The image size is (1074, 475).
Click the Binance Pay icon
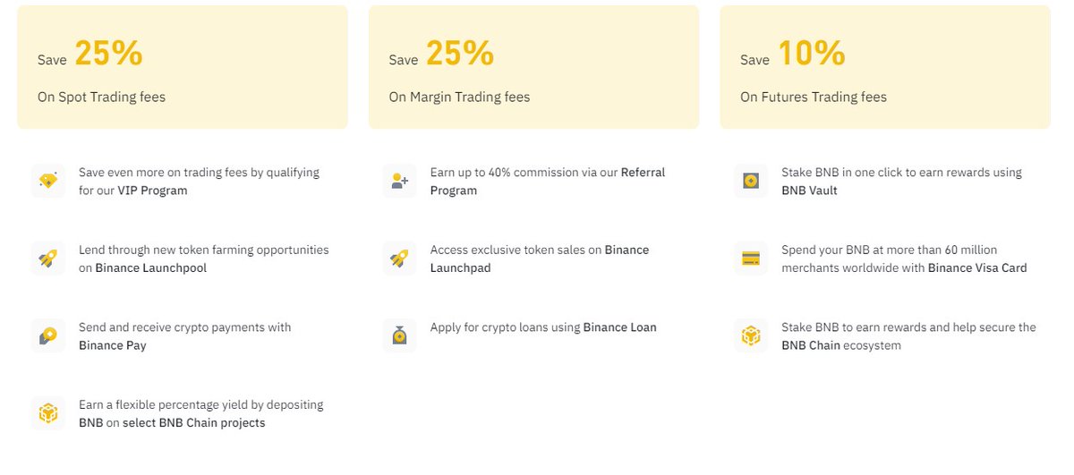(x=47, y=335)
